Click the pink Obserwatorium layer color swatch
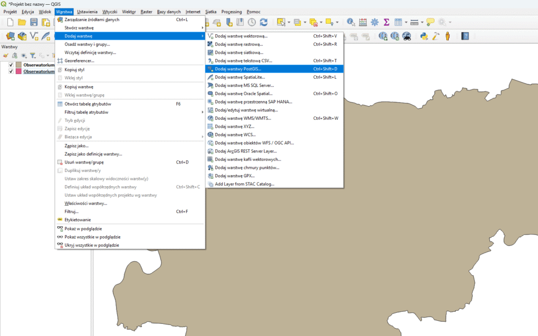The width and height of the screenshot is (538, 336). 19,72
